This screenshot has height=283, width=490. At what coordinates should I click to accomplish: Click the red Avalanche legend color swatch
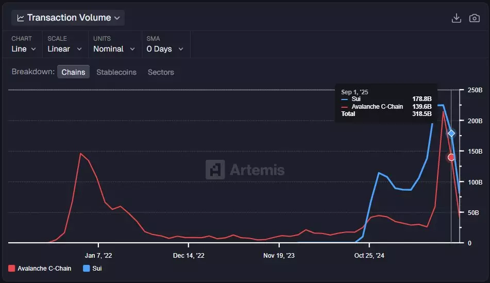12,268
